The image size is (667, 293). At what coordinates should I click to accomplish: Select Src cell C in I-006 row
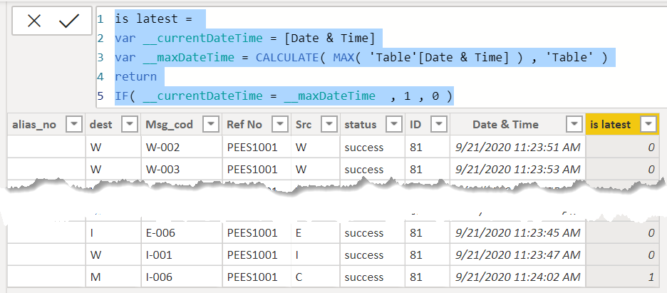coord(315,277)
